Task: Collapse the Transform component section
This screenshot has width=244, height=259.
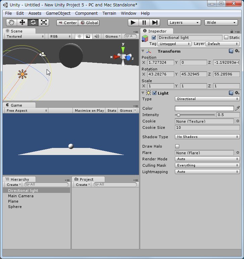Action: pyautogui.click(x=143, y=51)
